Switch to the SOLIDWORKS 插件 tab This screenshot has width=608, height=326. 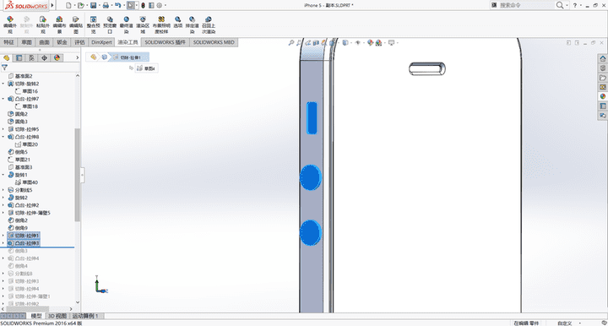pos(166,42)
